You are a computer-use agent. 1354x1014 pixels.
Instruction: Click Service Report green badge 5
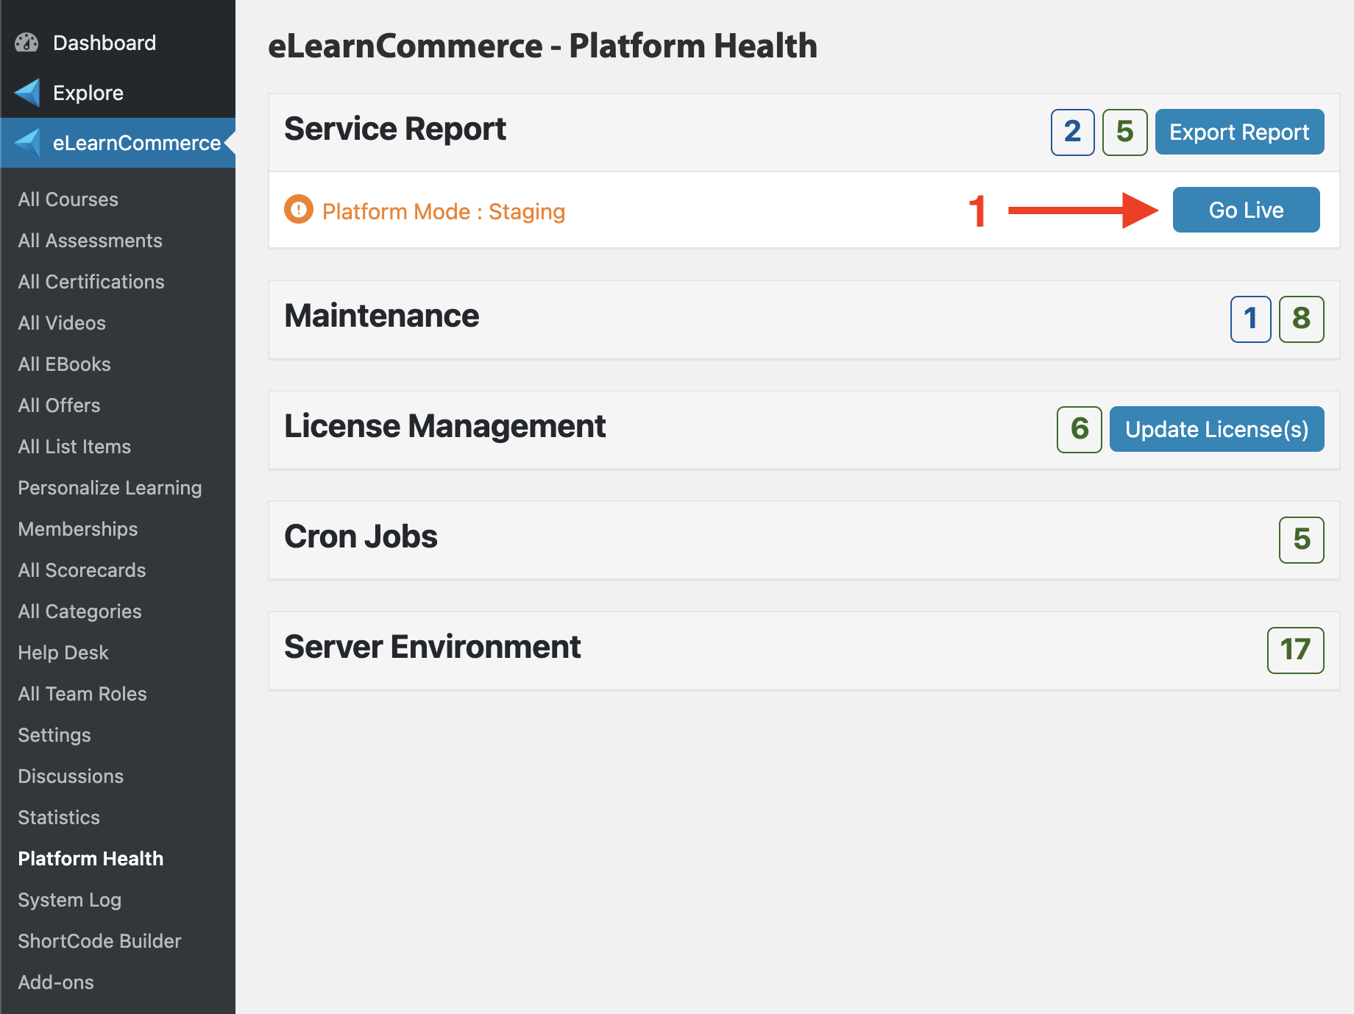pyautogui.click(x=1125, y=132)
